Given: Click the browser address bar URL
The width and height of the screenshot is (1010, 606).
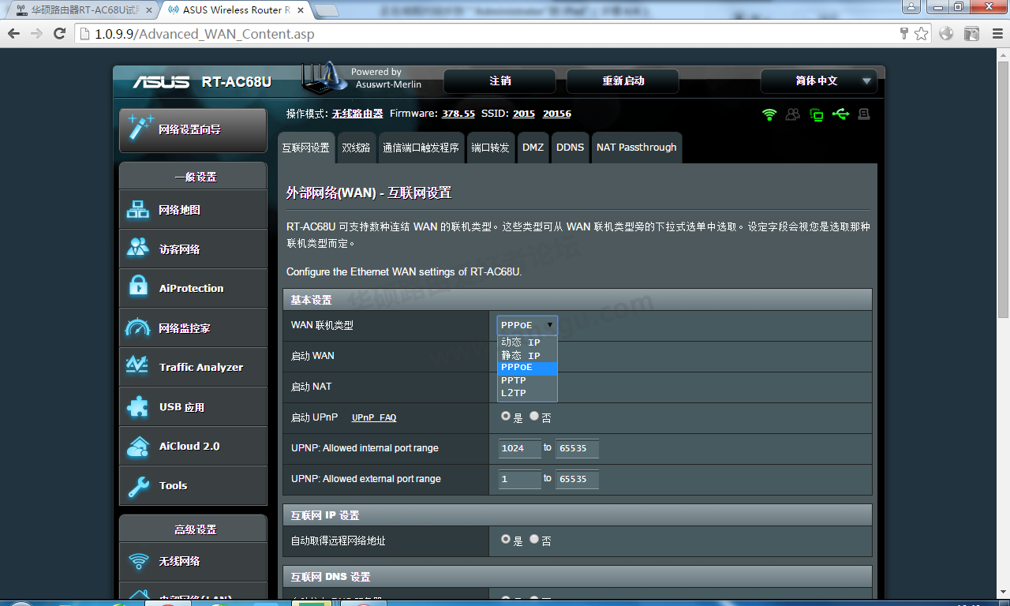Looking at the screenshot, I should click(204, 34).
